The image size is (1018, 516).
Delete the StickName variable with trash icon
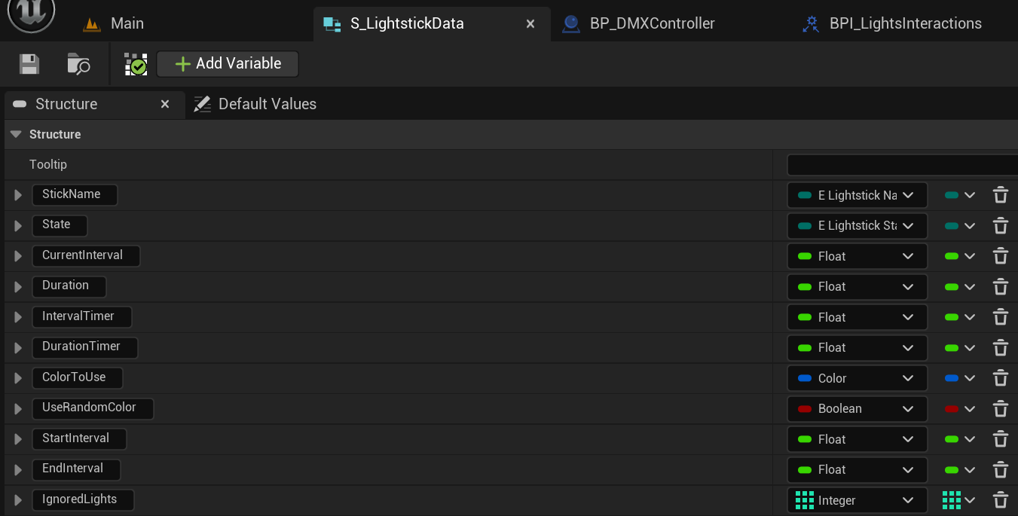click(1000, 195)
